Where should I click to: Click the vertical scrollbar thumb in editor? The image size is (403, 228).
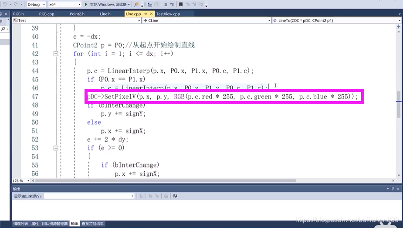399,105
